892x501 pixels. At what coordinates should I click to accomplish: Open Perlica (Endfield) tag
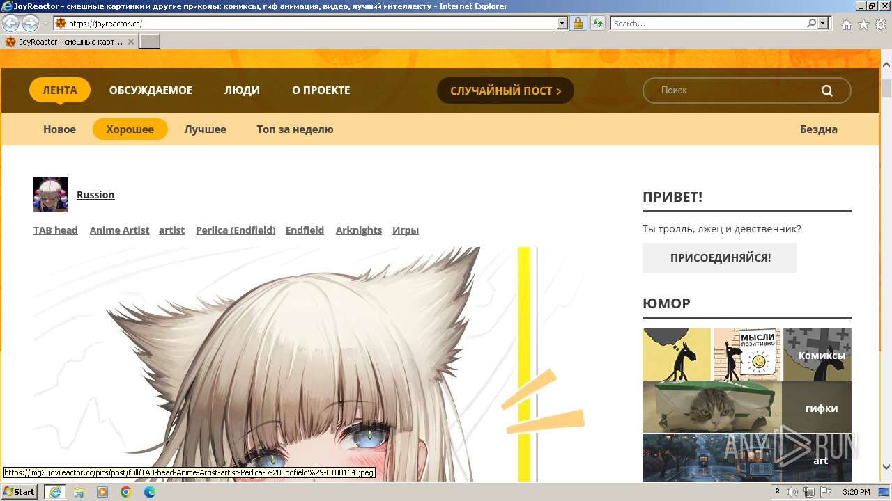pyautogui.click(x=236, y=230)
